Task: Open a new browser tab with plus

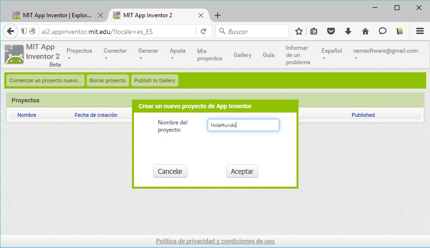Action: 218,15
